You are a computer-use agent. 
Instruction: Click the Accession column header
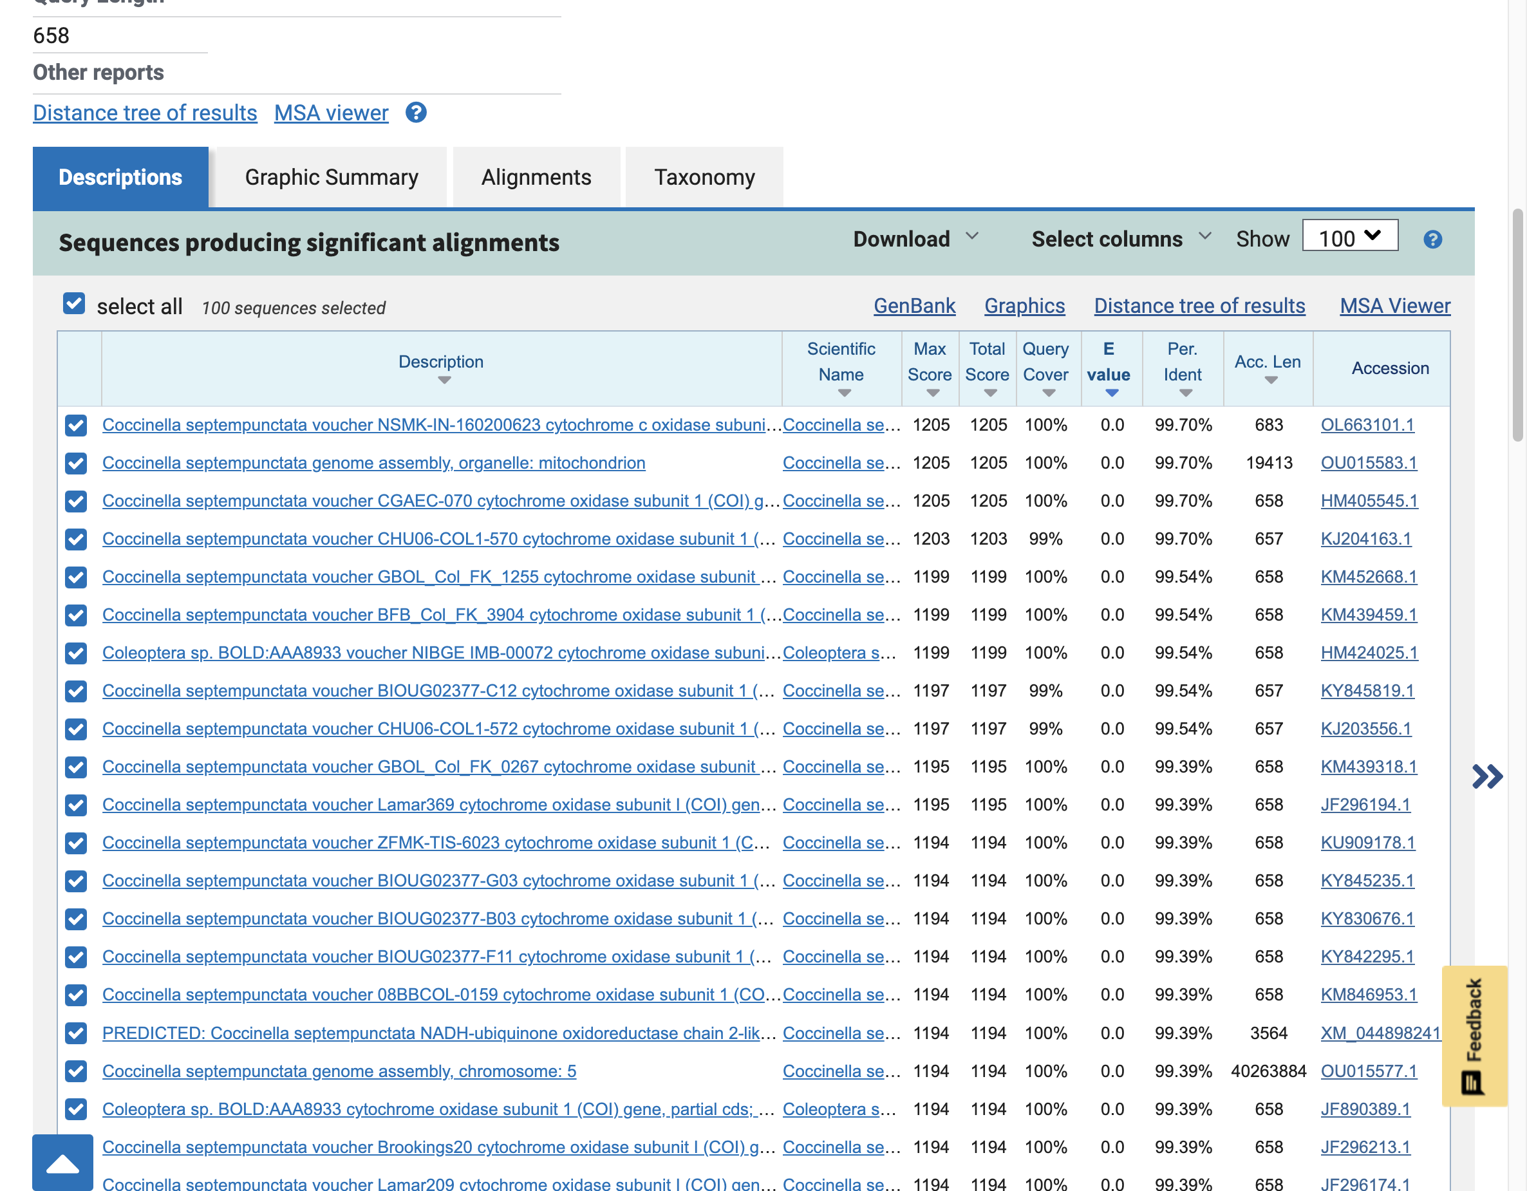pyautogui.click(x=1390, y=368)
